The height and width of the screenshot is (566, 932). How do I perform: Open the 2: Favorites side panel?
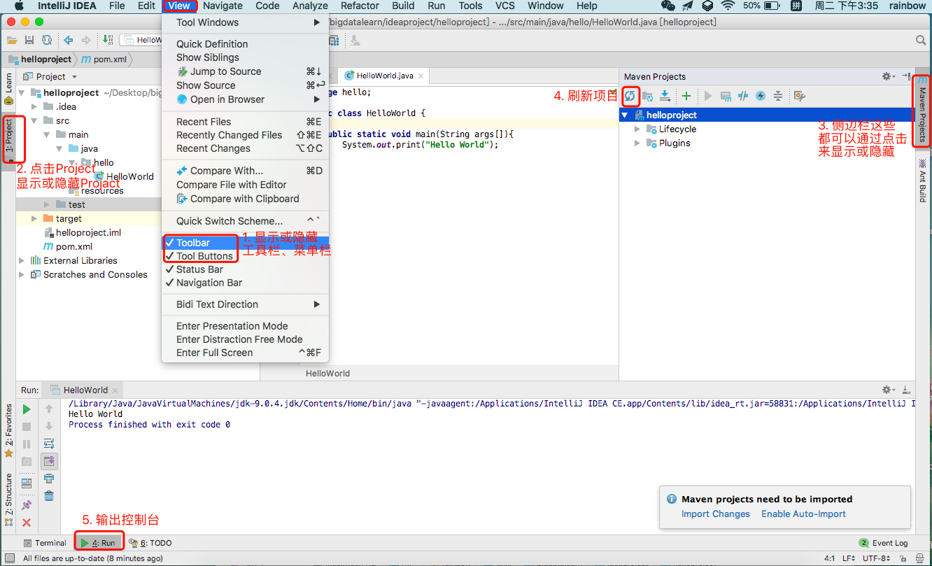9,430
